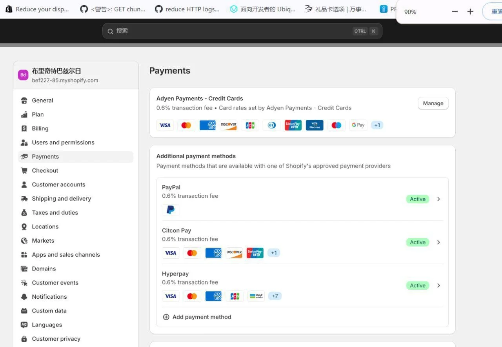Click Add payment method

(197, 317)
